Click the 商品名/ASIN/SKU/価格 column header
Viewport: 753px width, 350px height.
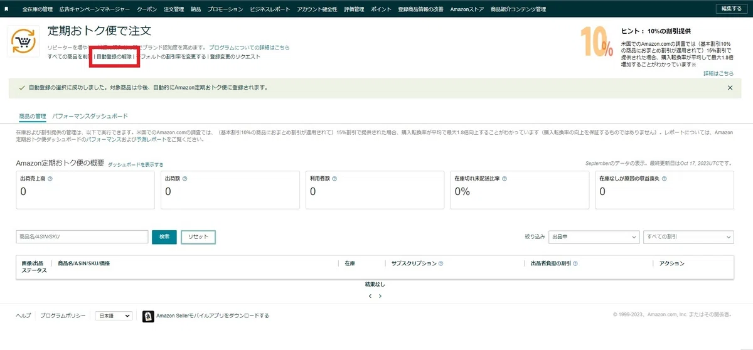tap(84, 264)
